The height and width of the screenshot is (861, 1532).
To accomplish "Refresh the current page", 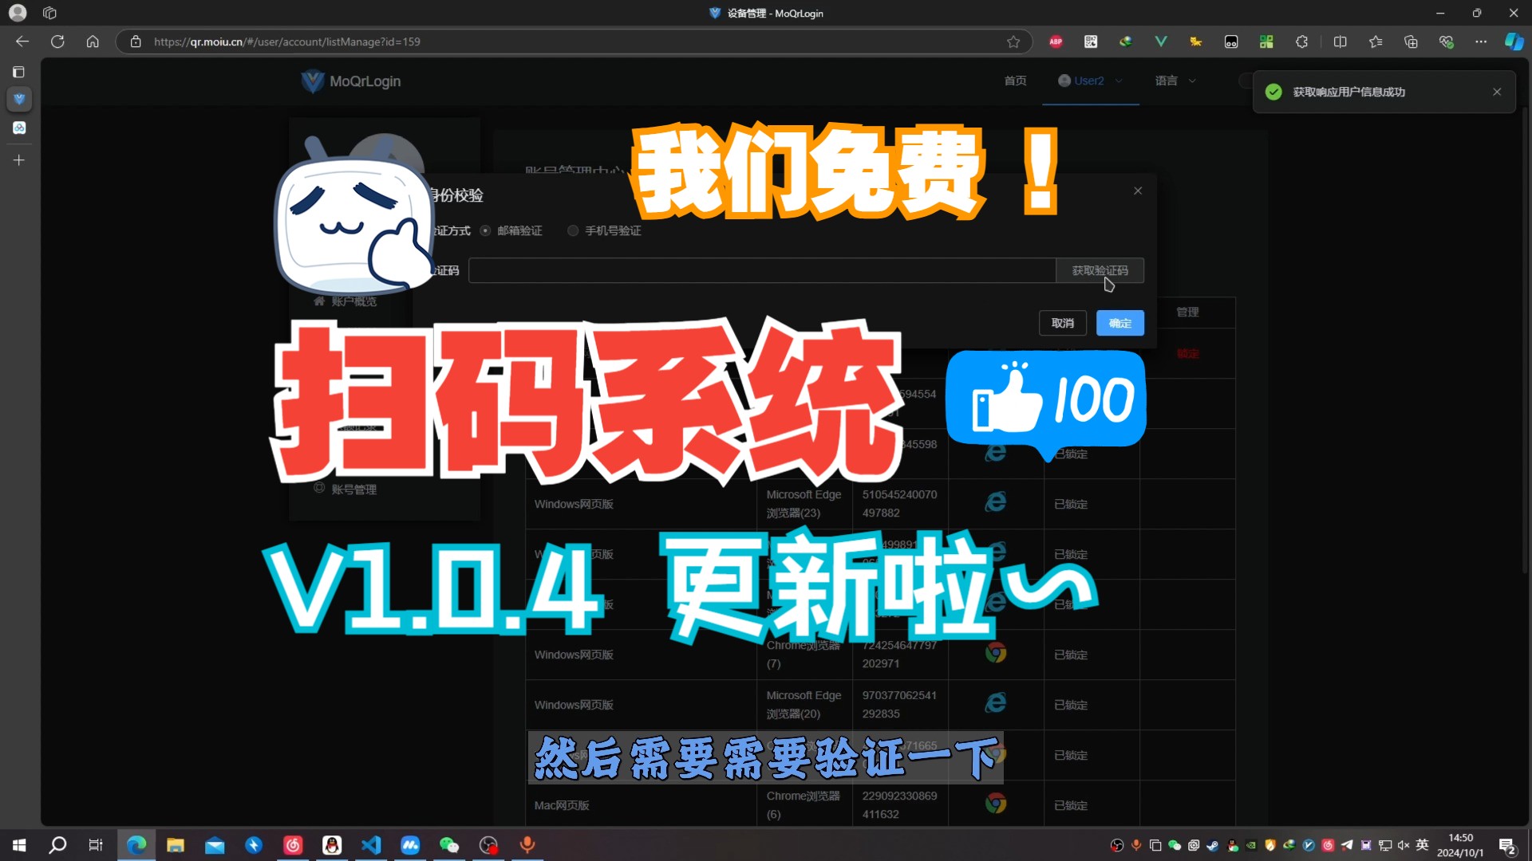I will tap(57, 41).
